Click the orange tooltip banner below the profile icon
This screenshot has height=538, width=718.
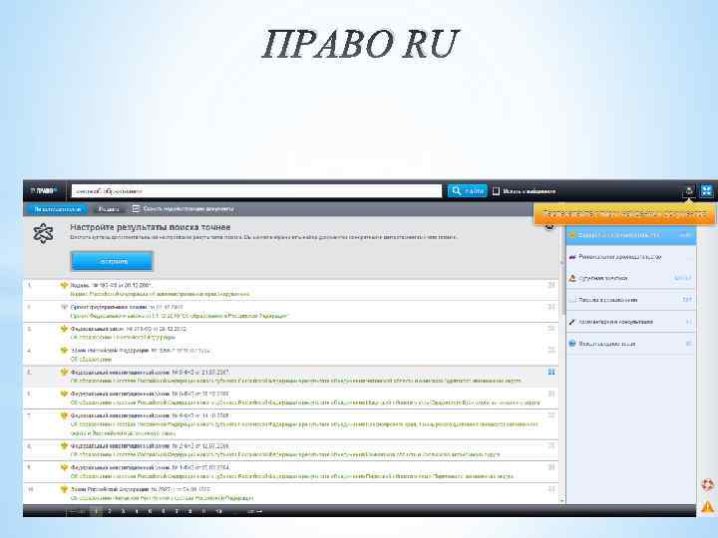tap(624, 213)
